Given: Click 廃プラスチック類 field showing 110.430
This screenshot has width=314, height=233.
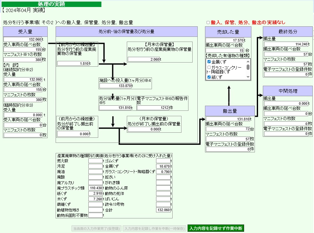Looking at the screenshot, I should [x=96, y=188].
